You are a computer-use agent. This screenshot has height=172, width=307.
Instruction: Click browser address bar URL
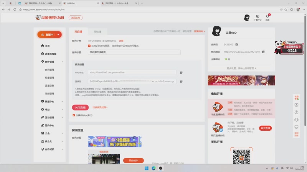click(43, 9)
